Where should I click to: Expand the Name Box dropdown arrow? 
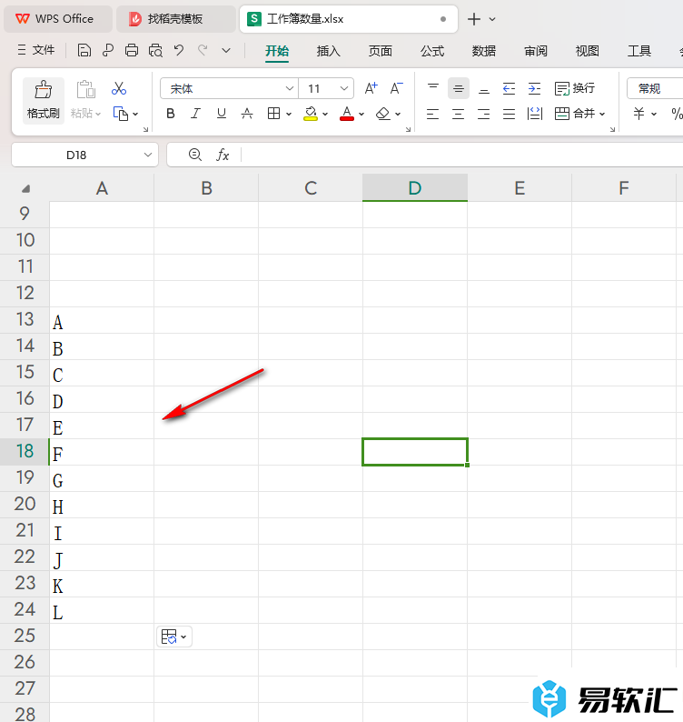(148, 155)
